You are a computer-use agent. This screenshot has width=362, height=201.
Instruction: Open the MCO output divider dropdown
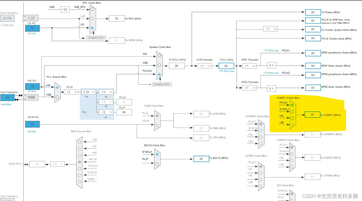click(57, 164)
